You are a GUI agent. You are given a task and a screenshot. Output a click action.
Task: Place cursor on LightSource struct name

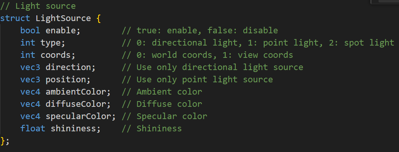click(x=63, y=18)
